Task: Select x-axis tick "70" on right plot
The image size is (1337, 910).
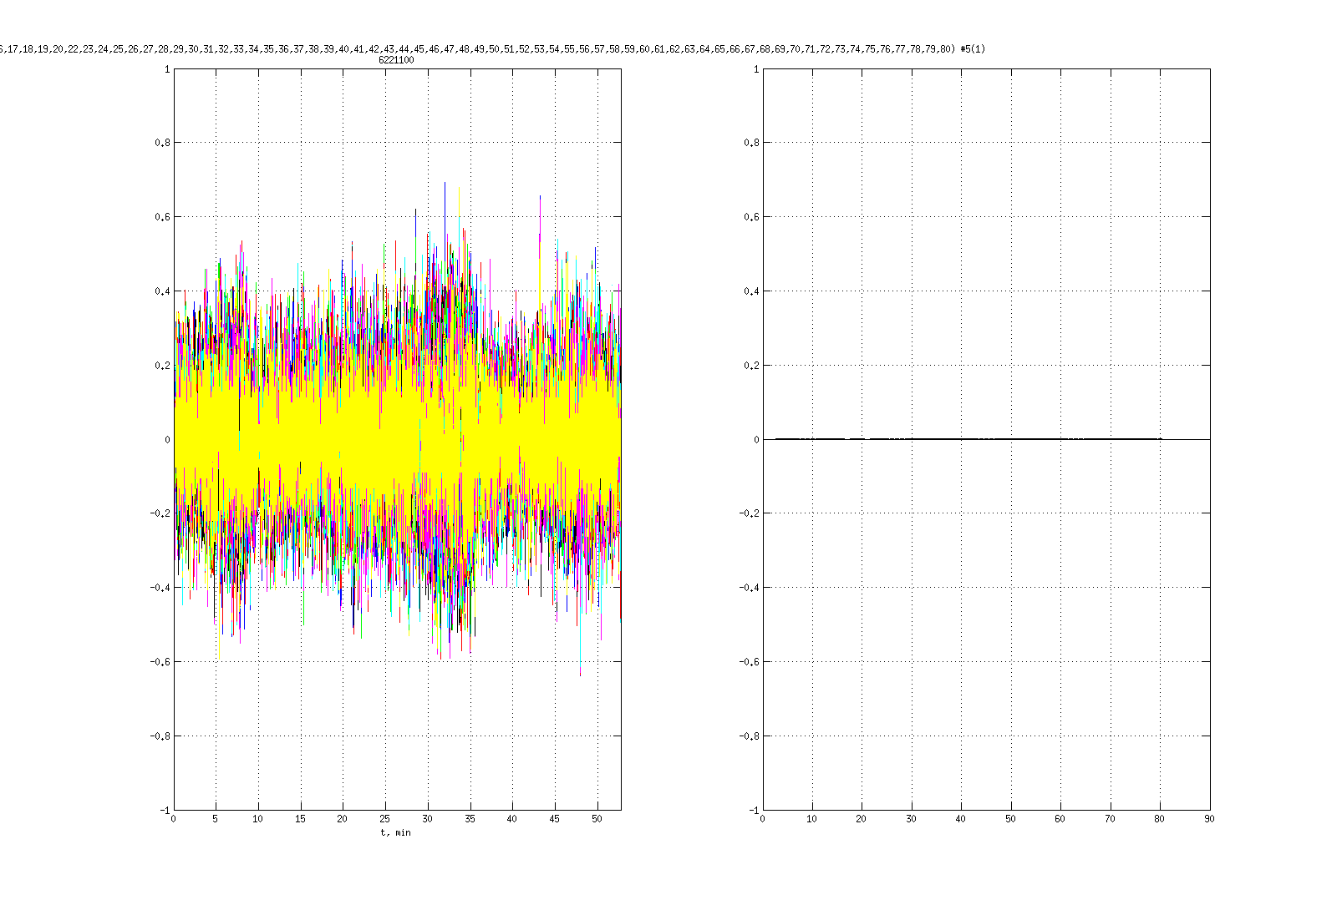Action: pos(1110,819)
